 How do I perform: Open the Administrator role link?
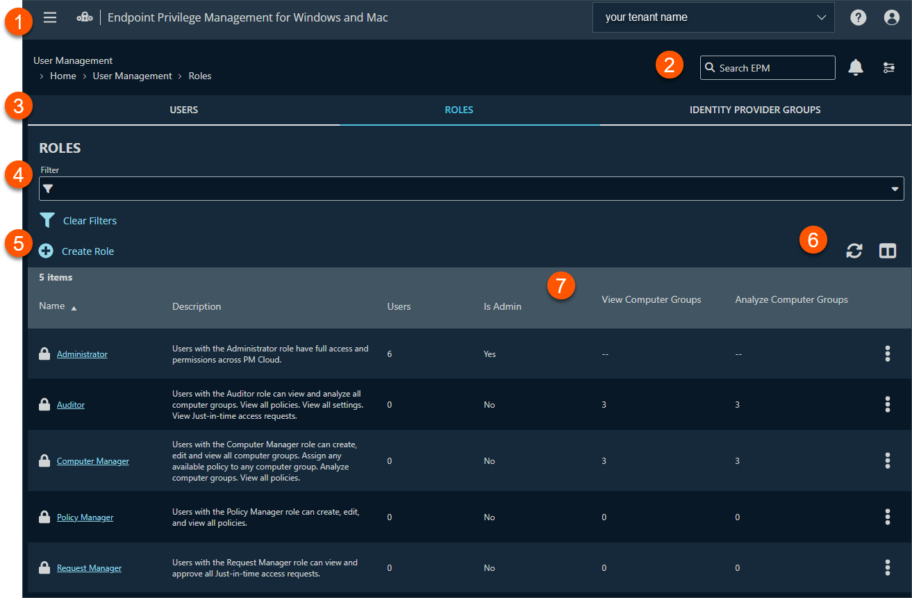click(x=82, y=354)
